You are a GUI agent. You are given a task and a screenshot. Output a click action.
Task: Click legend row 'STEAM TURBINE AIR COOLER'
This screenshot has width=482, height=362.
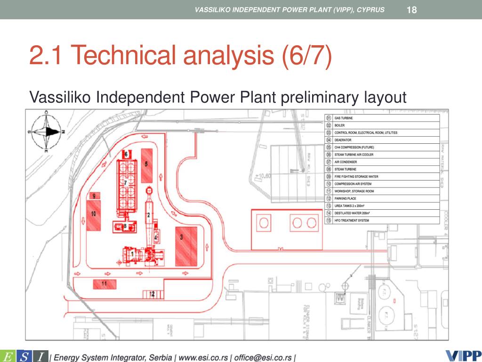click(382, 155)
